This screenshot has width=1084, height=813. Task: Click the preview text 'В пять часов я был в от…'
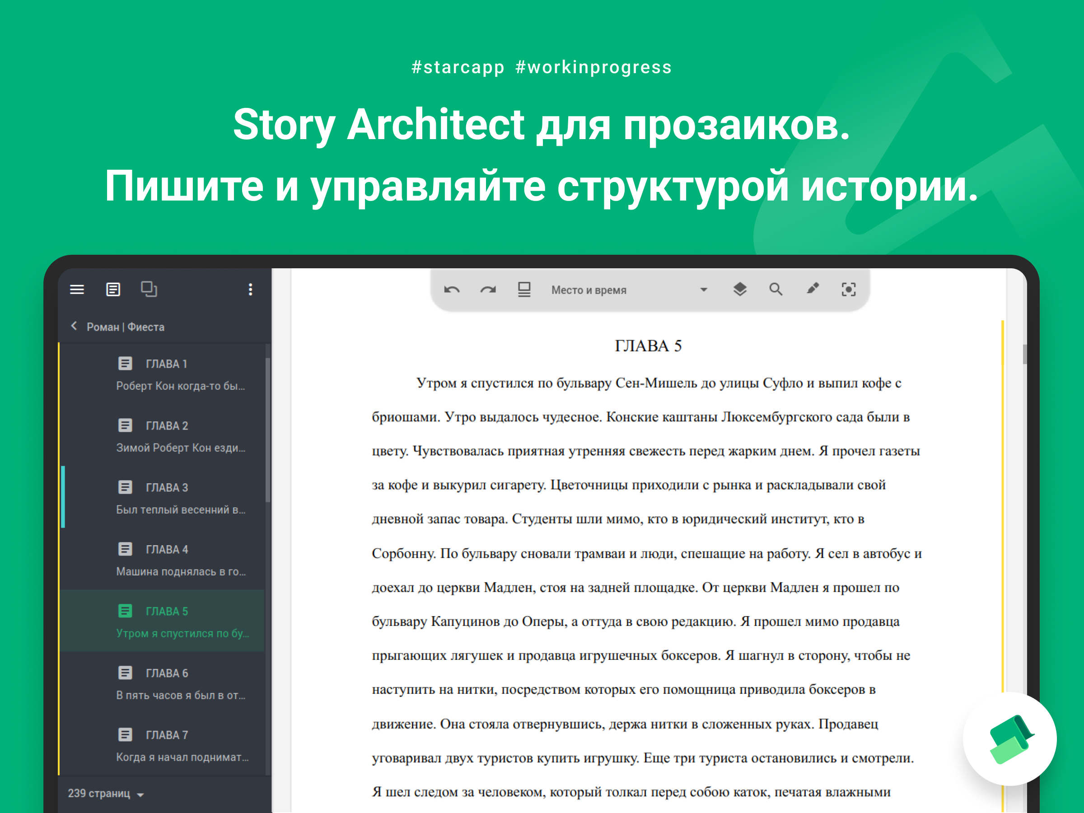coord(180,696)
